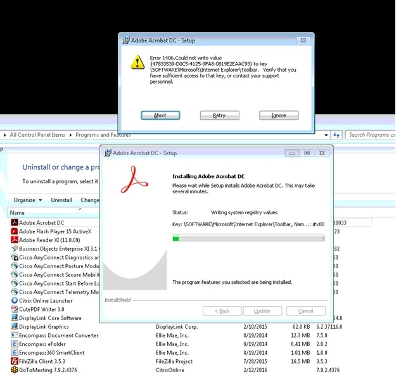The image size is (420, 391).
Task: Expand arrow before All Control Panel Items
Action: 5,135
